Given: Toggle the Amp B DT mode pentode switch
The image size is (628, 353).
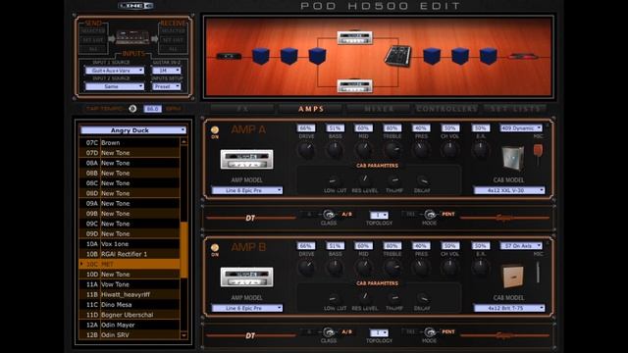Looking at the screenshot, I should [430, 332].
